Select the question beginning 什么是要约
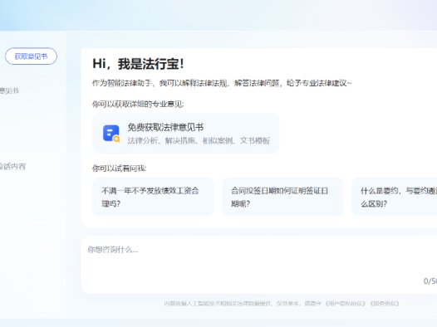437x327 pixels. 395,197
